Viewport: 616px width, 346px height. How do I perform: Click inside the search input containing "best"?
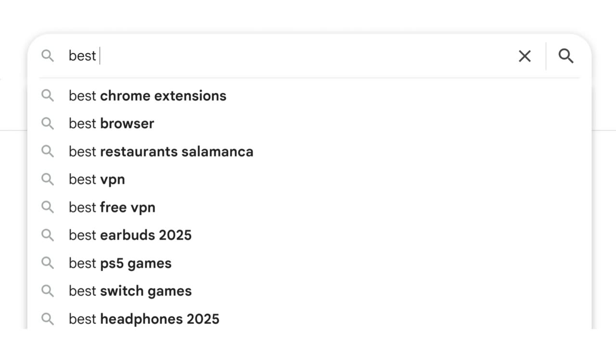[289, 56]
